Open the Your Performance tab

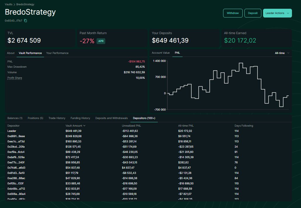click(57, 53)
